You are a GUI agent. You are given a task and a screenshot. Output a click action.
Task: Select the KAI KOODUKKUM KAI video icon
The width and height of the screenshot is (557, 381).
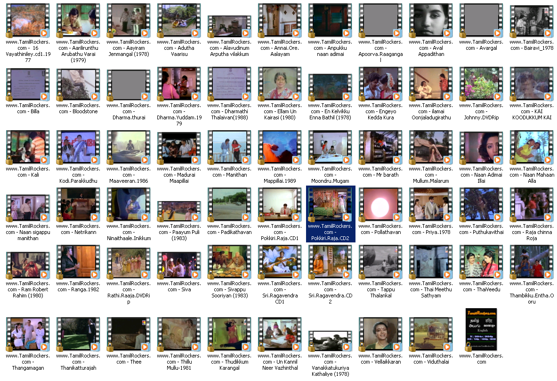[532, 85]
